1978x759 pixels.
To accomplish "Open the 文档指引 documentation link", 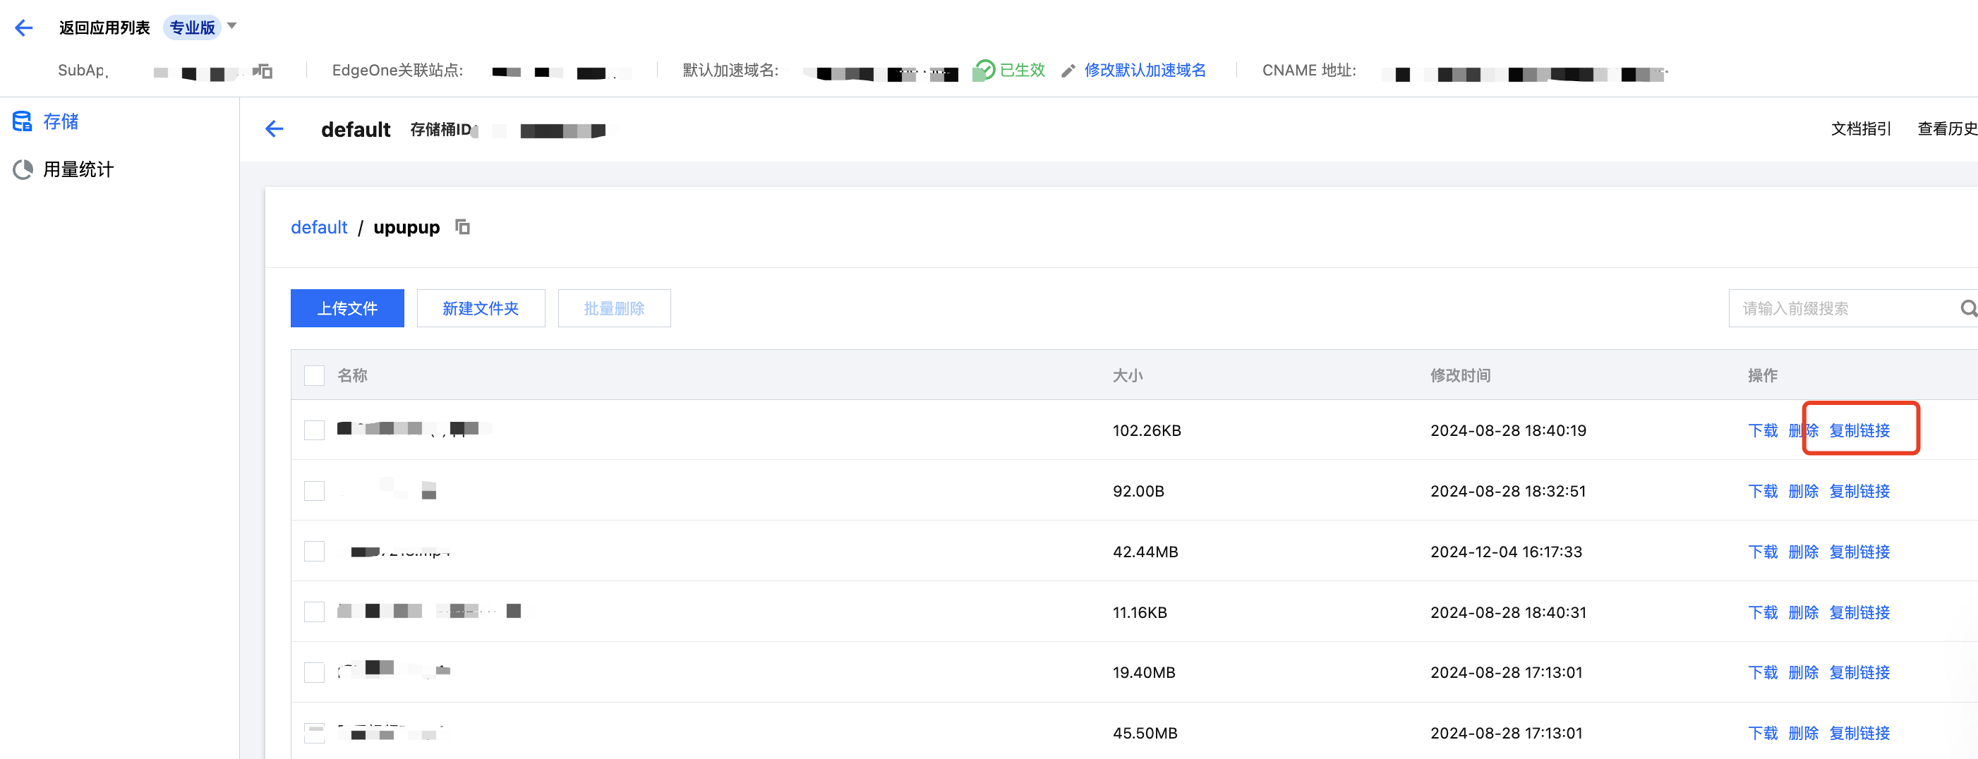I will pos(1861,129).
